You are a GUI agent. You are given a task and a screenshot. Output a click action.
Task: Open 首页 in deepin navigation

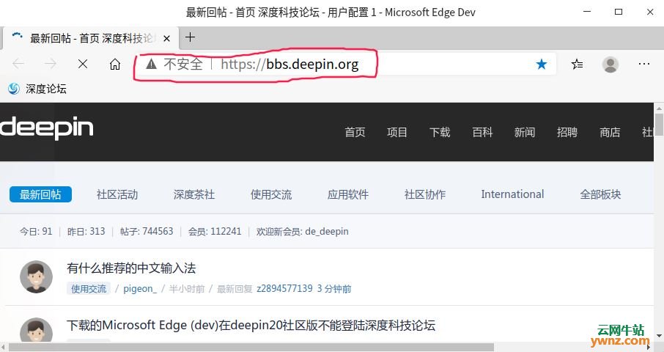pos(355,132)
